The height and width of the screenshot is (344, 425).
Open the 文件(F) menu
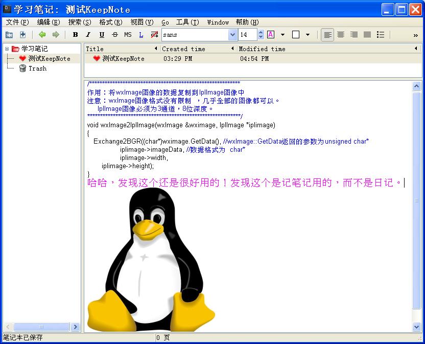pyautogui.click(x=17, y=22)
